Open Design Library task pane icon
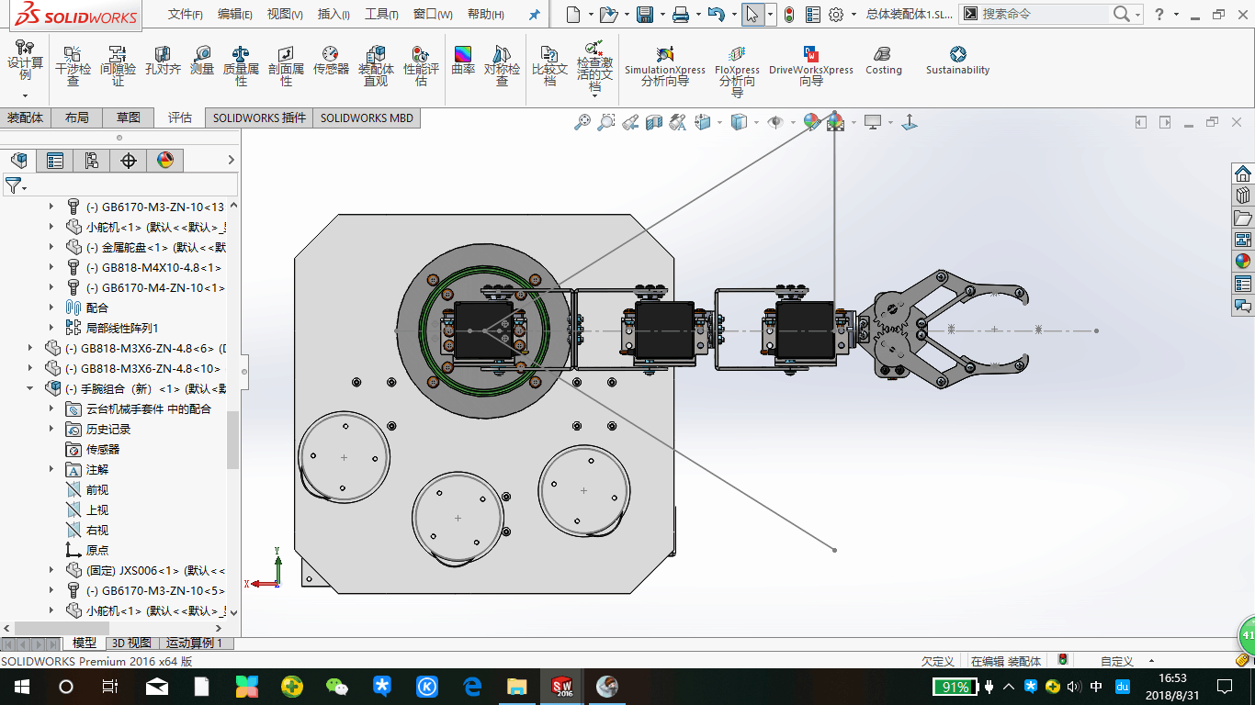1255x705 pixels. pos(1243,196)
